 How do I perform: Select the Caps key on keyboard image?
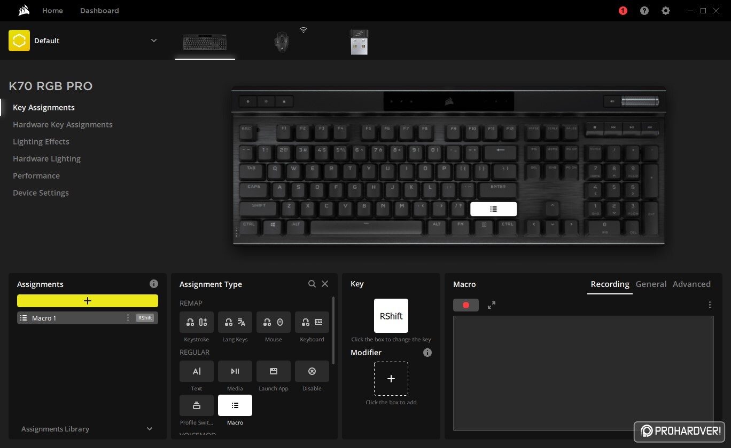tap(254, 190)
